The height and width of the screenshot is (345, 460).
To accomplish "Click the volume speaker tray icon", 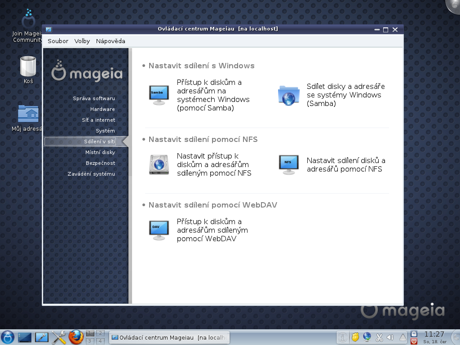I will tap(390, 337).
